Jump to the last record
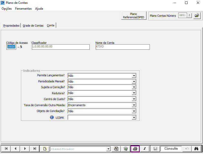203x154 pixels. [x=35, y=149]
